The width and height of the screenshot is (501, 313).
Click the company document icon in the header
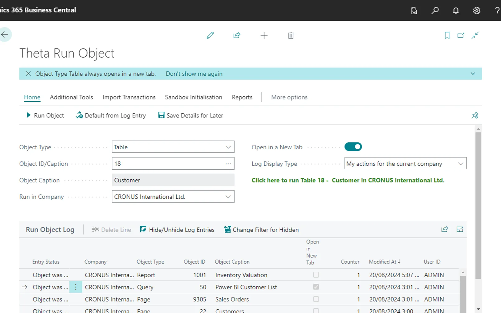[x=414, y=11]
